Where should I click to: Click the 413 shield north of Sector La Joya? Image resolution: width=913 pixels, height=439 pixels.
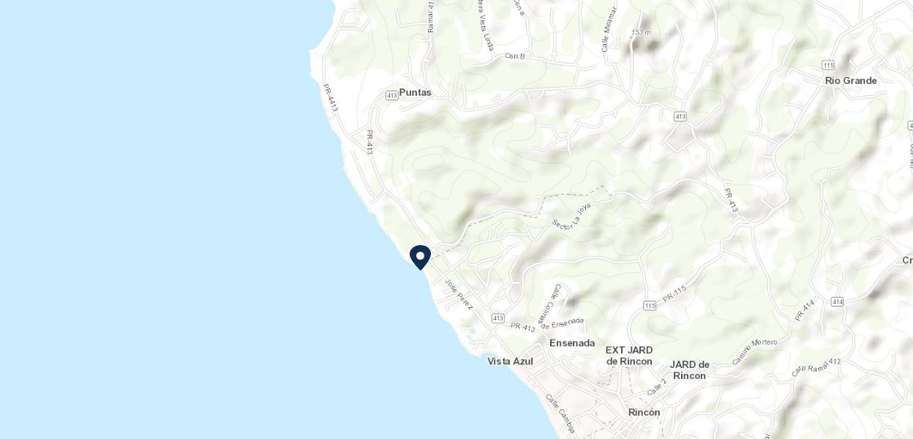click(680, 116)
